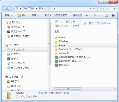The height and width of the screenshot is (102, 119).
Task: Click ライブラリ breadcrumb in address bar
Action: [x=28, y=9]
